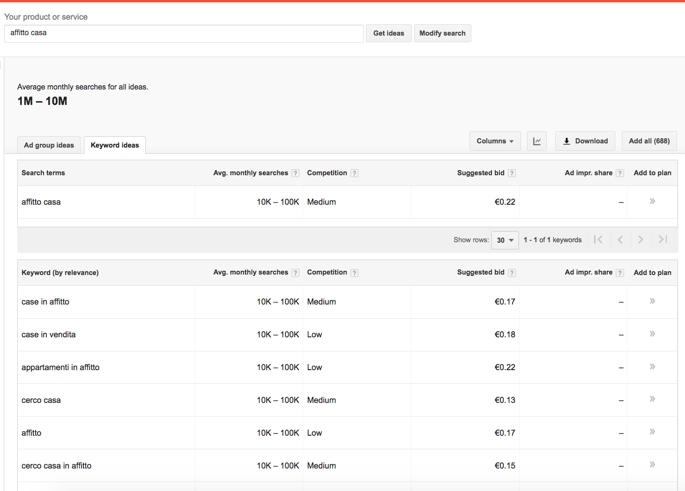Select the Keyword ideas tab
The image size is (685, 491).
[115, 145]
